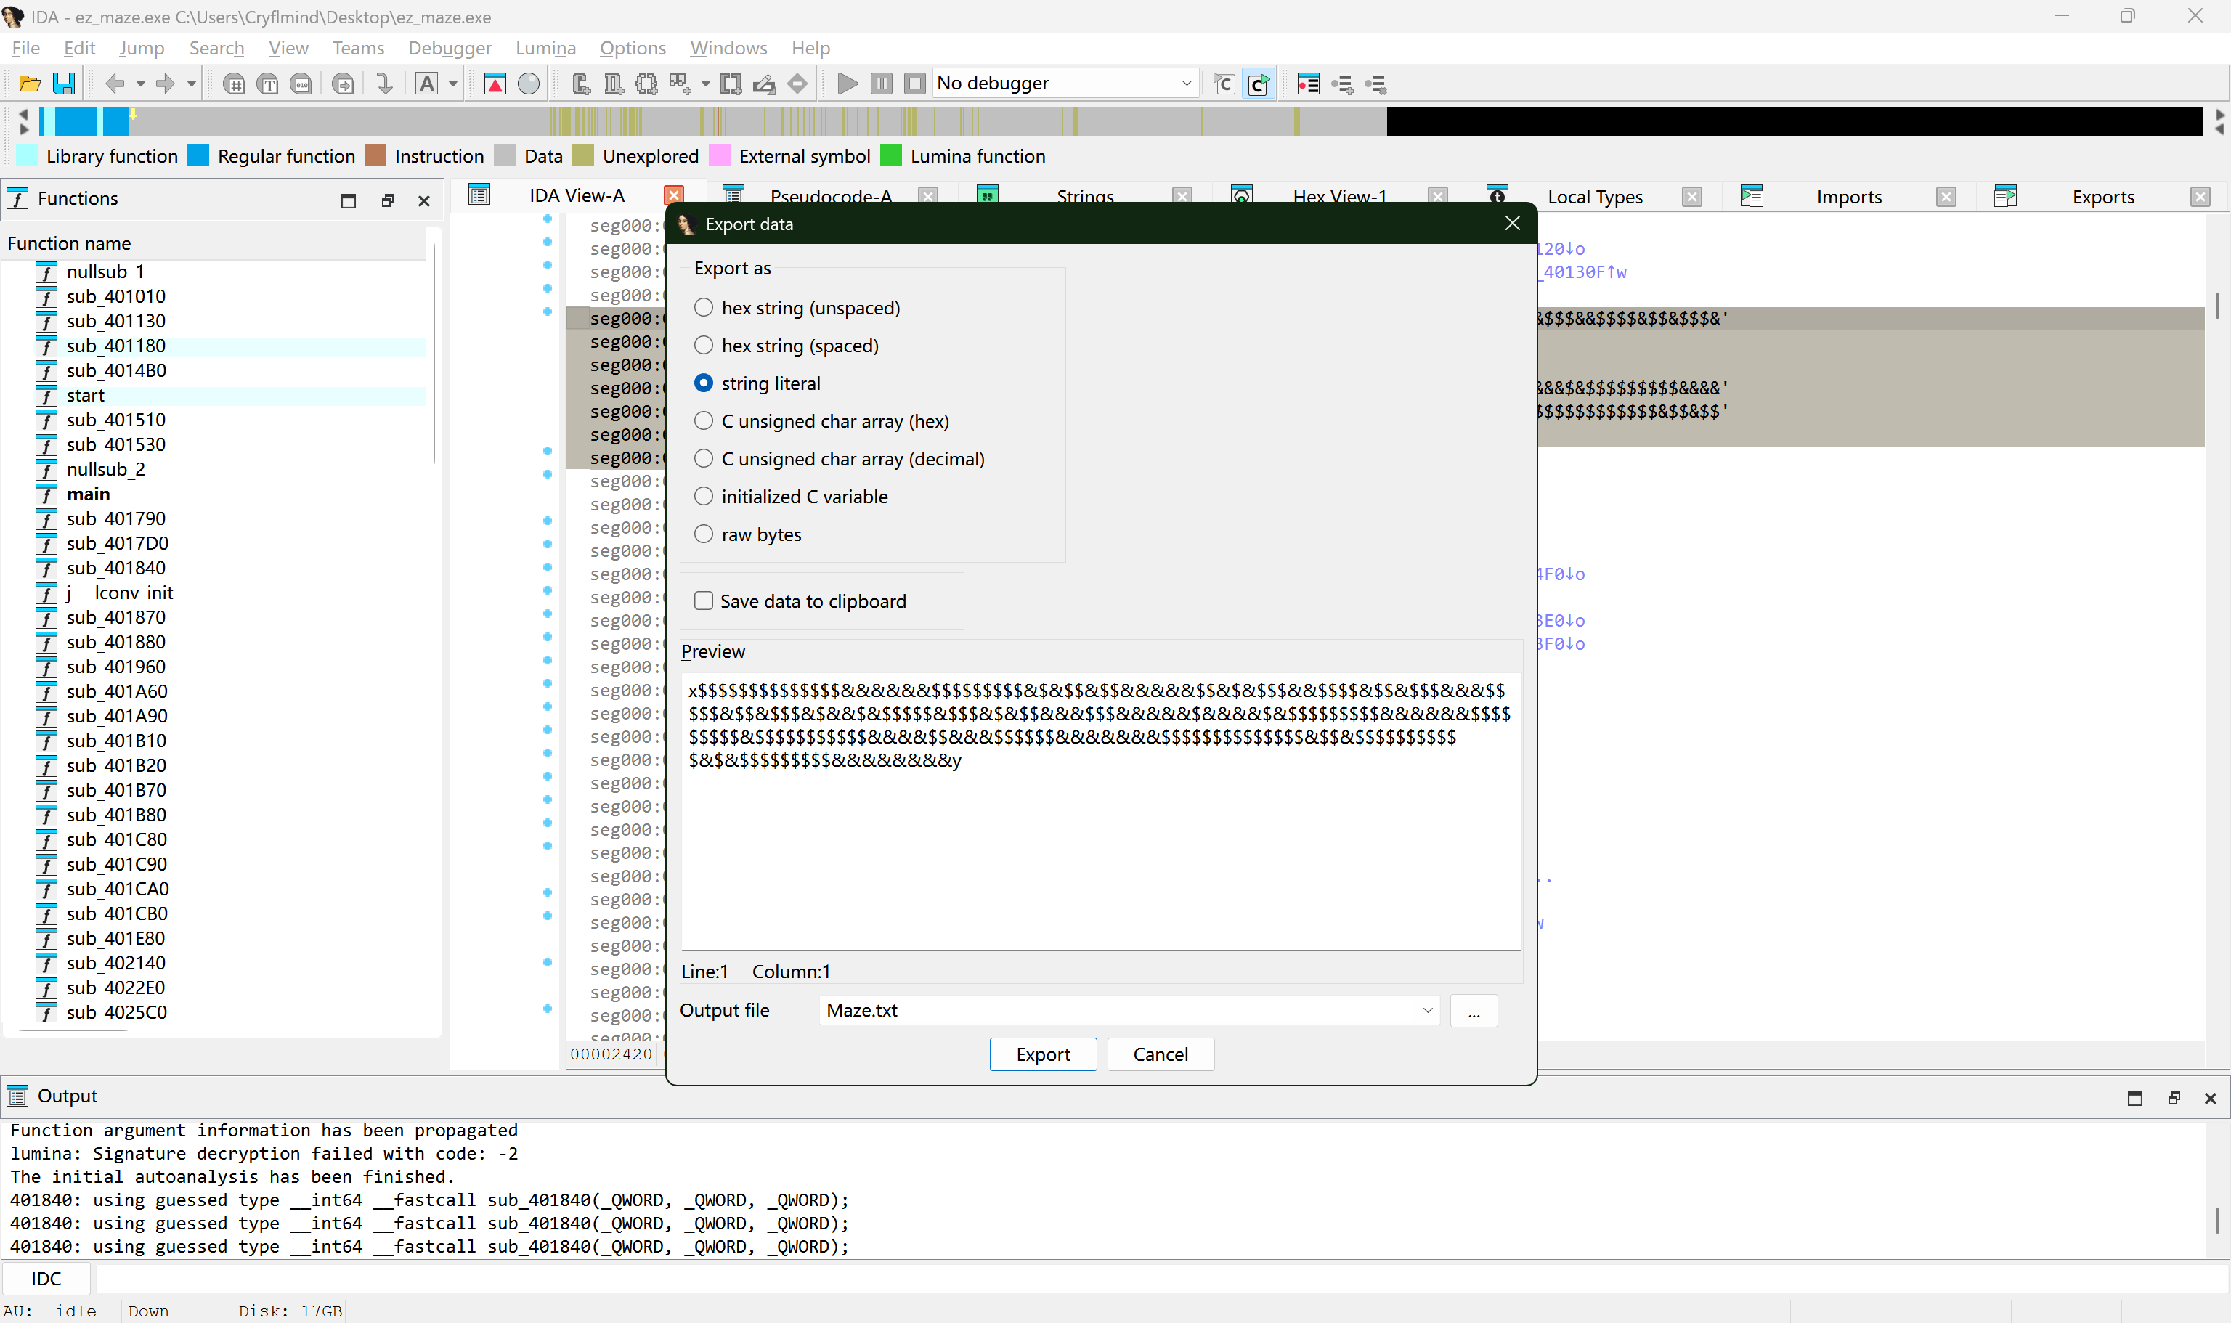Click the Cancel button in dialog
Screen dimensions: 2231x1323
(1159, 1054)
